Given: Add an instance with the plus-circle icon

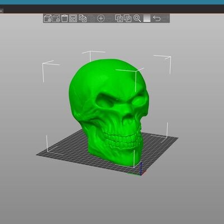Looking at the screenshot, I should (101, 18).
